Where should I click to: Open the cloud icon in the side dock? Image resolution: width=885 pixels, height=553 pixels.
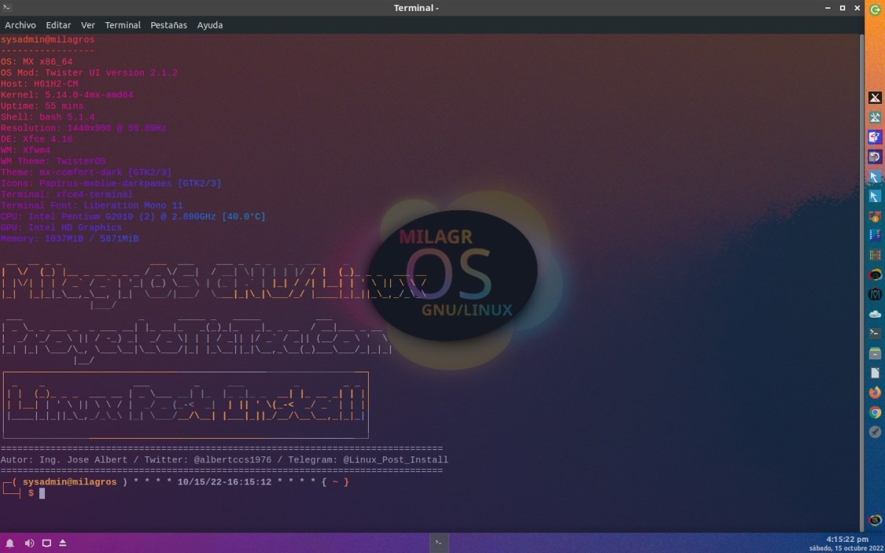(x=875, y=313)
